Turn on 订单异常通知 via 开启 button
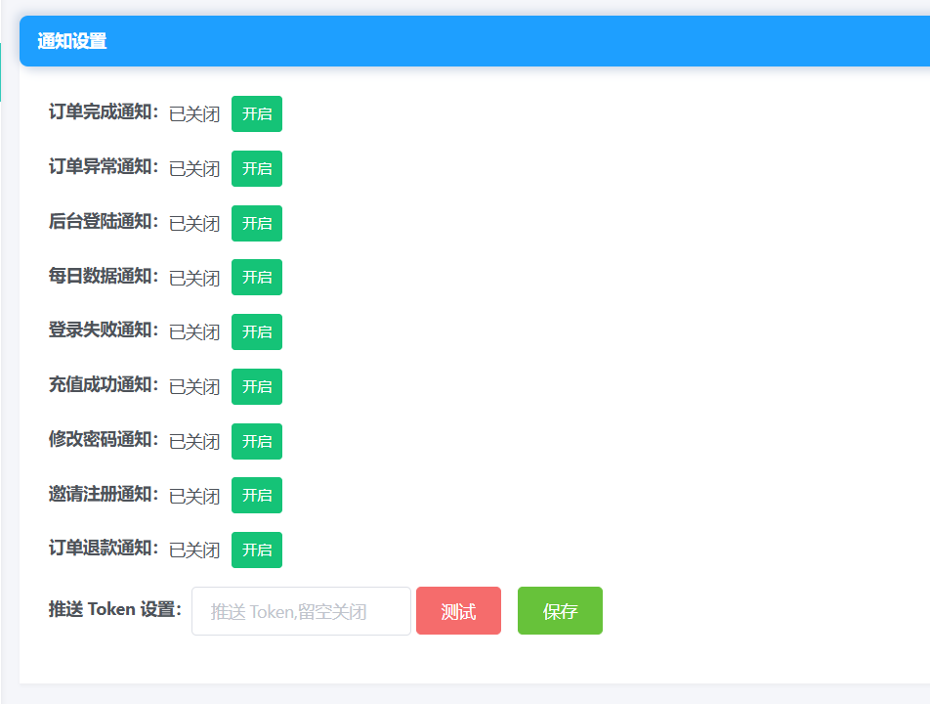930x704 pixels. click(x=256, y=168)
